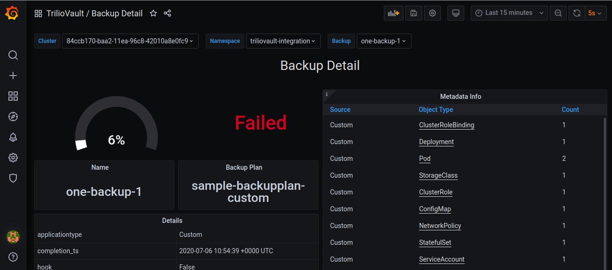Open the Last 15 minutes time picker
Screen dimensions: 612x270
click(509, 13)
